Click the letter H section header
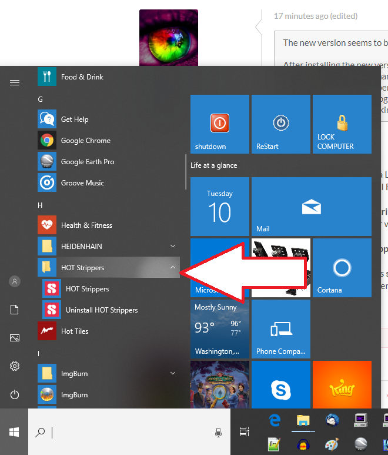Image resolution: width=388 pixels, height=455 pixels. pos(40,205)
